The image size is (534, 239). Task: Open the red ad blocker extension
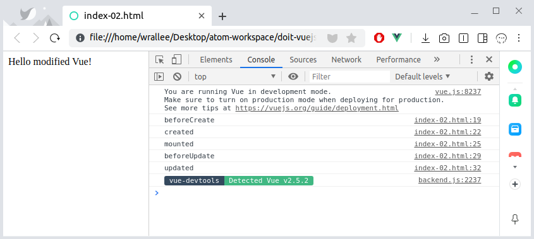click(379, 38)
